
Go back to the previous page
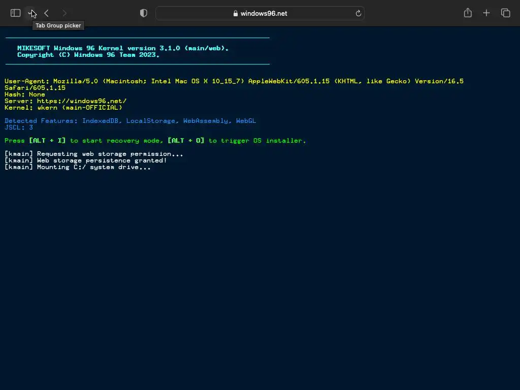pos(46,13)
